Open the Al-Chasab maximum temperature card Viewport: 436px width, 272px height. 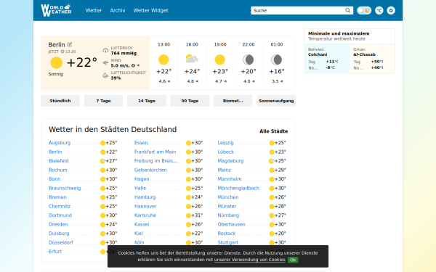point(372,59)
